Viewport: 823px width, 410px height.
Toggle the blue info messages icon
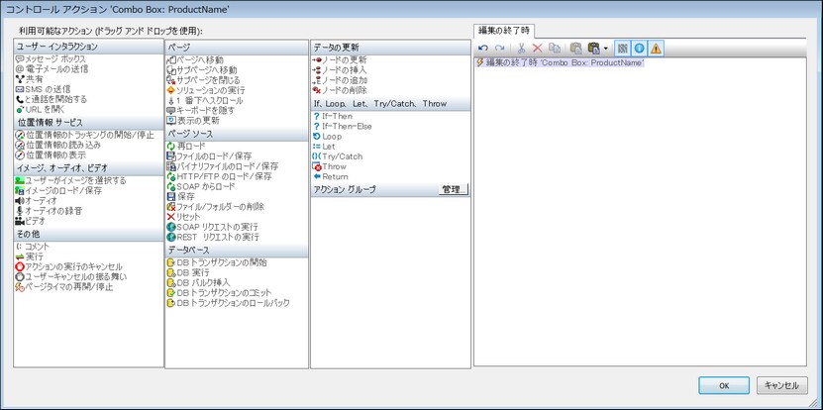click(639, 48)
